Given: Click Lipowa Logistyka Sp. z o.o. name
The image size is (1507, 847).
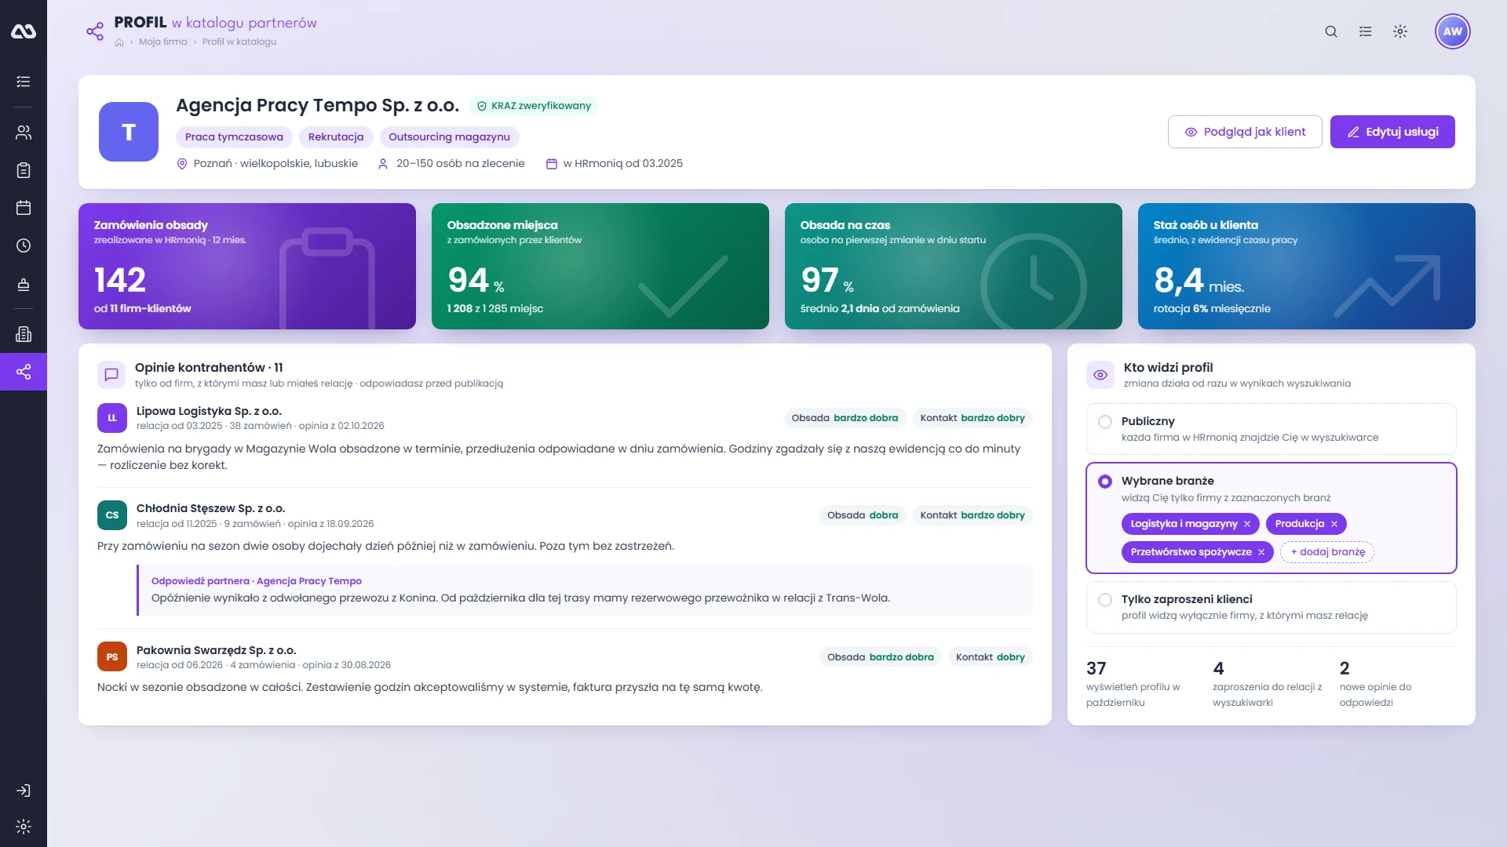Looking at the screenshot, I should [209, 411].
